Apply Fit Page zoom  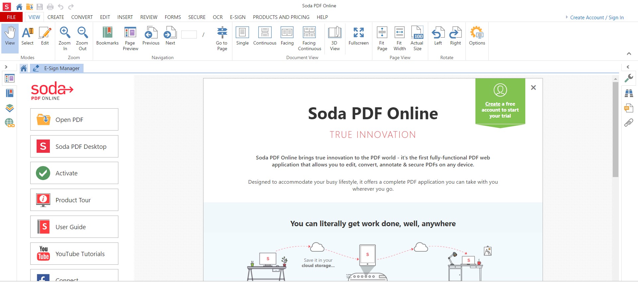tap(382, 38)
